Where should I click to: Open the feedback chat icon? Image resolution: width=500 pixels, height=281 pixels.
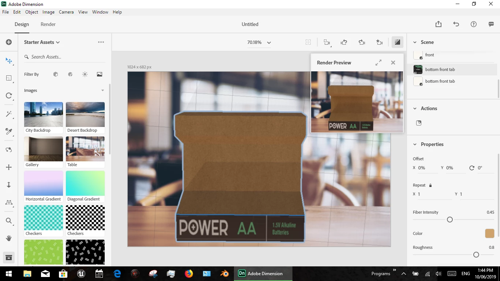[491, 24]
